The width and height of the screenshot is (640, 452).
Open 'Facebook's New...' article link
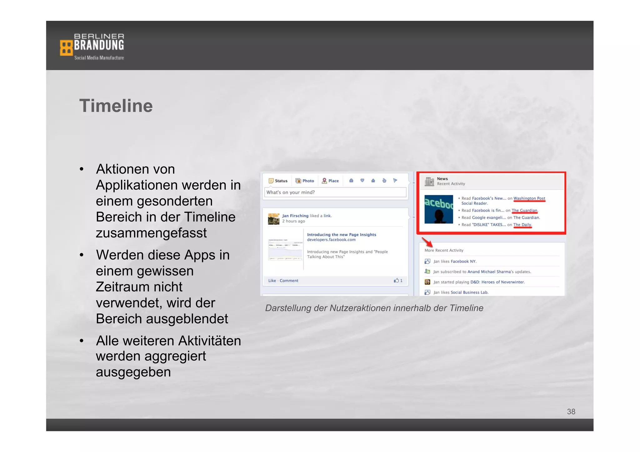pos(489,198)
